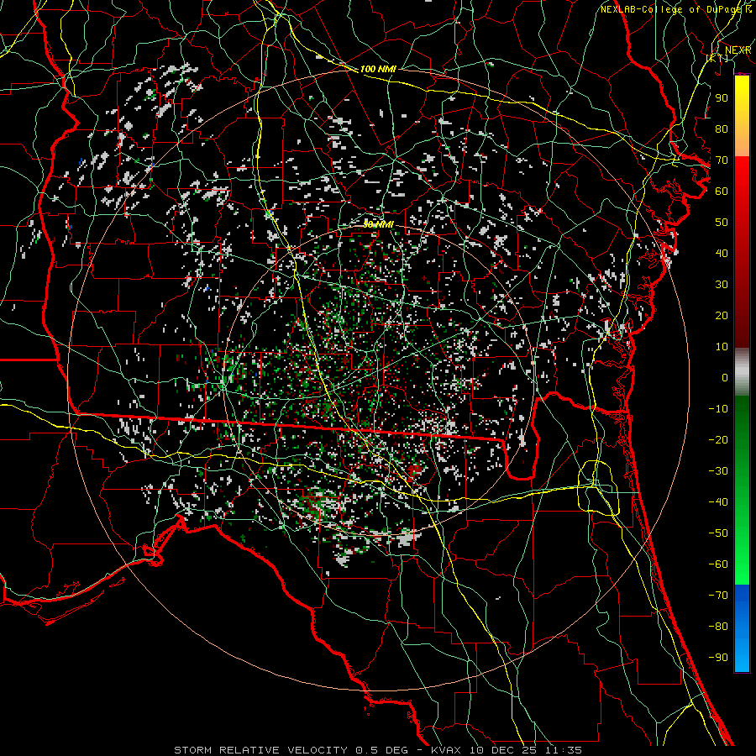Click the -80 label on the velocity scale
The height and width of the screenshot is (756, 756).
[x=718, y=627]
